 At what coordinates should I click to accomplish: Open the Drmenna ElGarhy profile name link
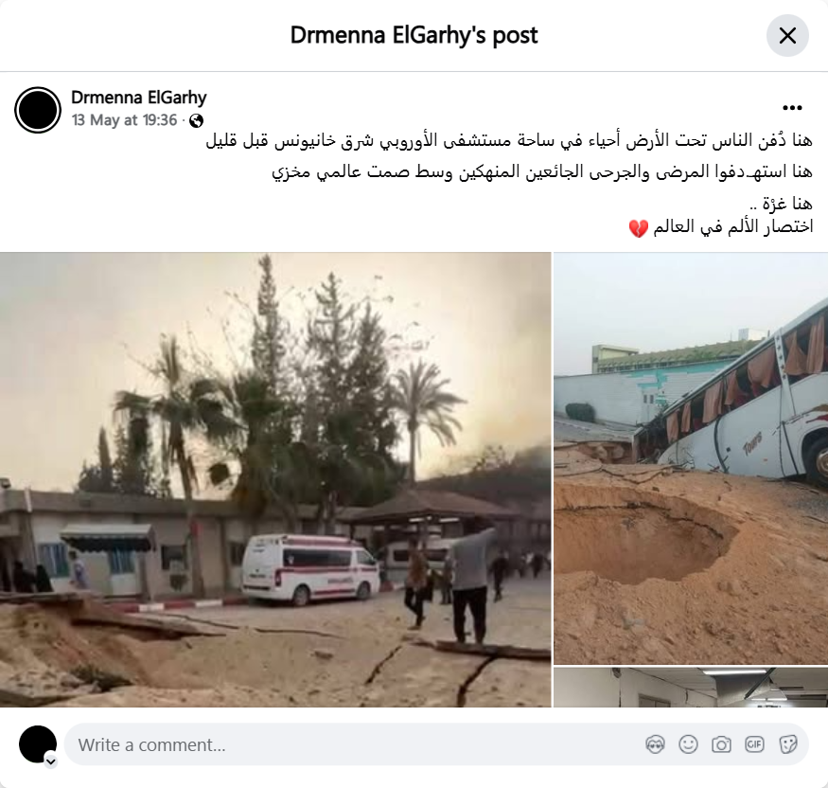[139, 98]
